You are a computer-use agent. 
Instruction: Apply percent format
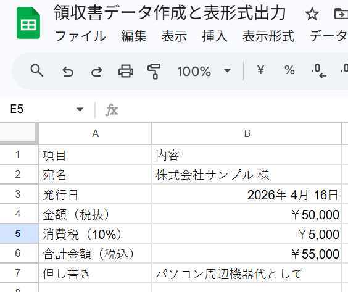click(289, 70)
